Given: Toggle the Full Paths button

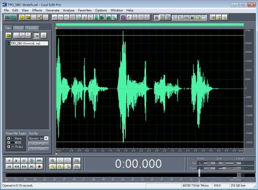Looking at the screenshot, I should coord(39,149).
